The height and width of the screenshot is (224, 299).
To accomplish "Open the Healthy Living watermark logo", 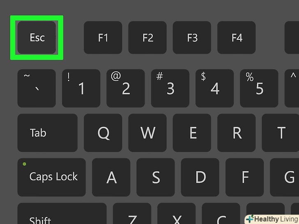I will 272,219.
